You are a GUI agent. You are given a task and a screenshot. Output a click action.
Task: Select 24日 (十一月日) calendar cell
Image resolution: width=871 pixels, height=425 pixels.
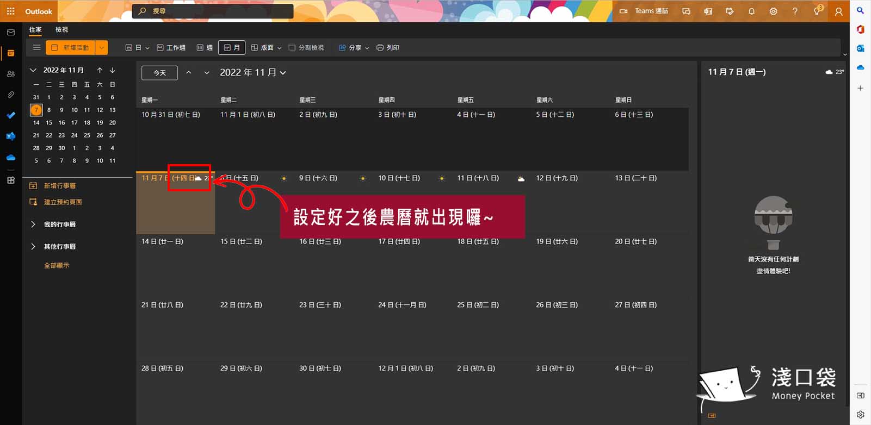click(x=412, y=329)
